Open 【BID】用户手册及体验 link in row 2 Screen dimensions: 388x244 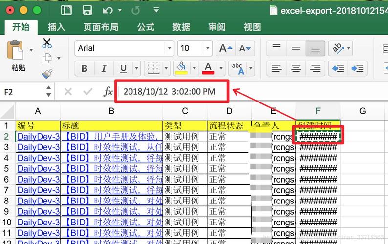pos(111,137)
